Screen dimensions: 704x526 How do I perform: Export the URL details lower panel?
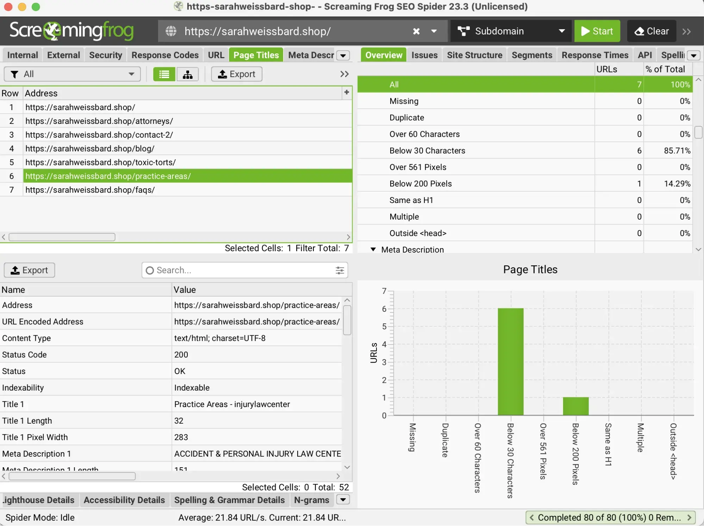30,270
